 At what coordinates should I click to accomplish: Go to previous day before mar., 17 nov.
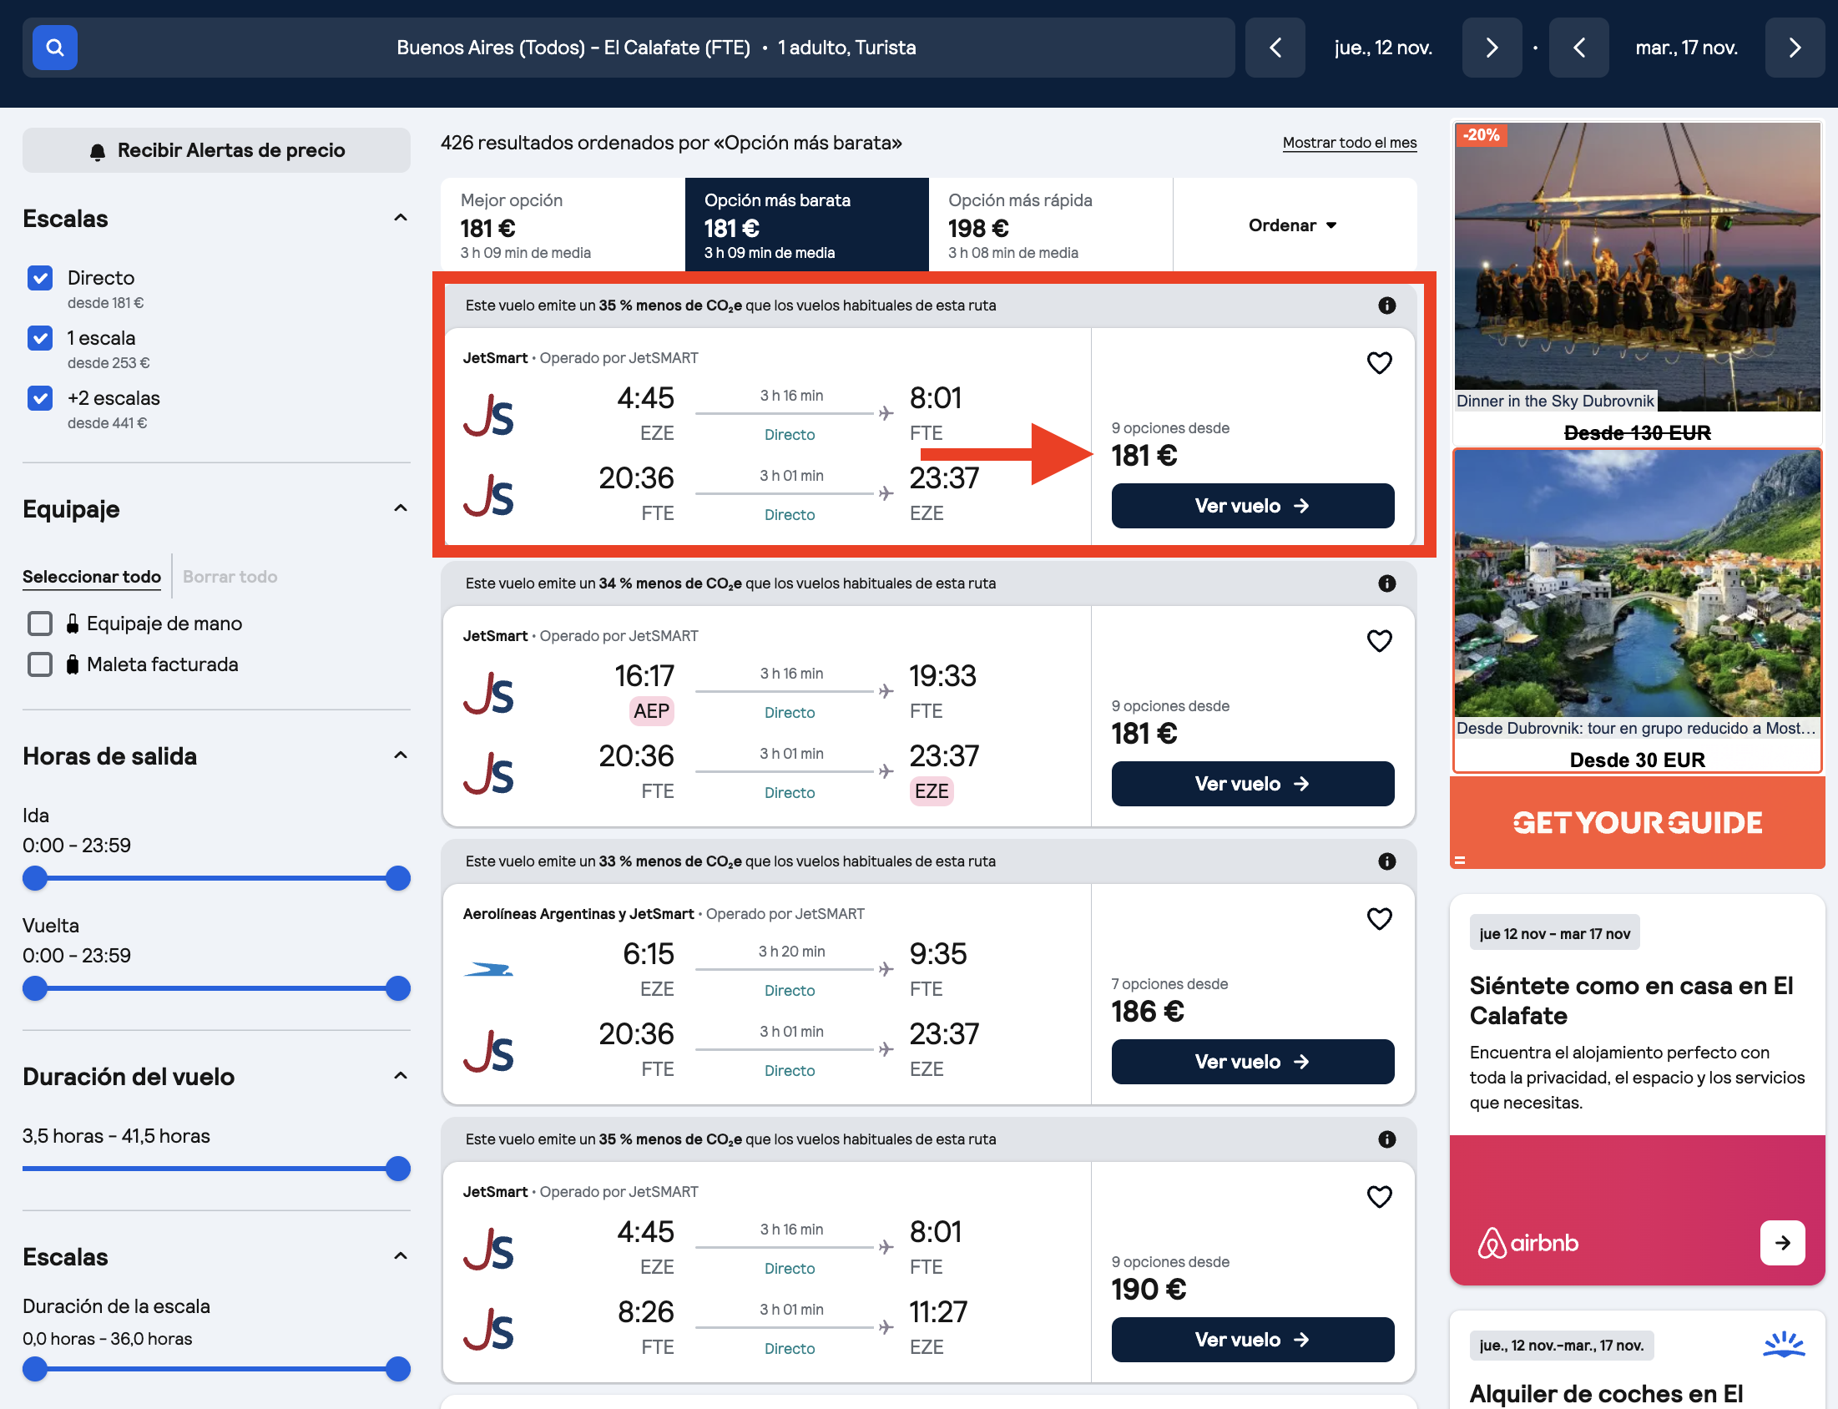1578,48
